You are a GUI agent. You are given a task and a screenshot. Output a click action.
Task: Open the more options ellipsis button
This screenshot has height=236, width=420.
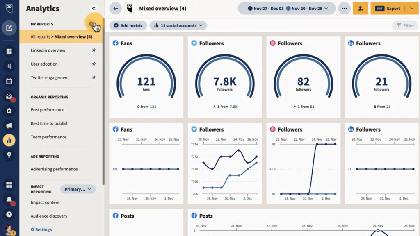click(344, 8)
